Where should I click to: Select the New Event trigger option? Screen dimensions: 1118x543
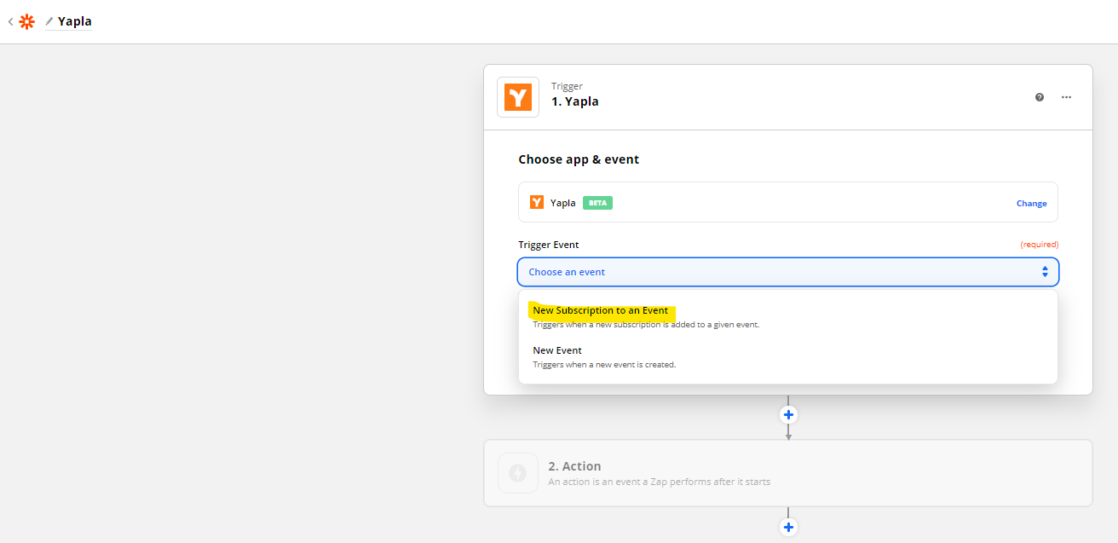click(x=557, y=349)
